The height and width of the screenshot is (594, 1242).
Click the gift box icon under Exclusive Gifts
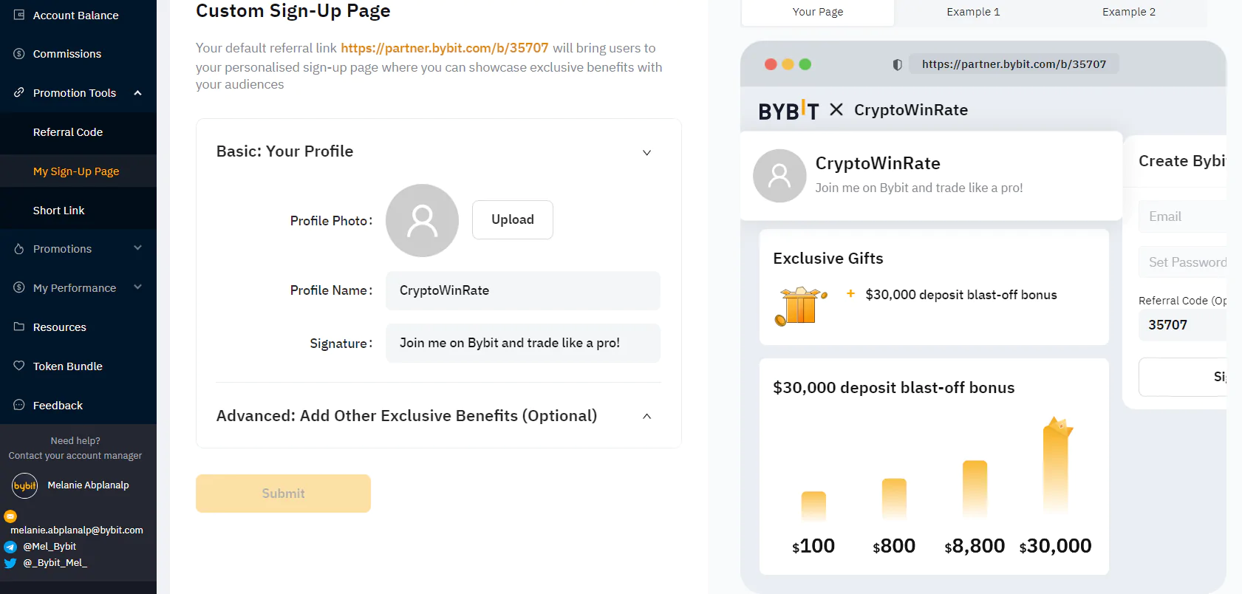pos(801,306)
